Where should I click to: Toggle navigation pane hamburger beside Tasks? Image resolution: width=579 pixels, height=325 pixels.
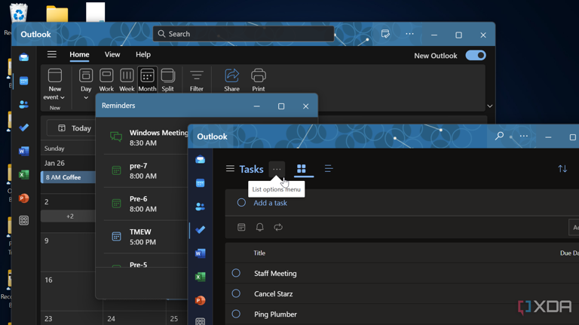pyautogui.click(x=230, y=169)
